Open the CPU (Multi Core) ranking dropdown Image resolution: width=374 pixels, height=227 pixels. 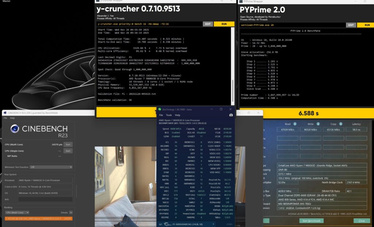pyautogui.click(x=17, y=212)
